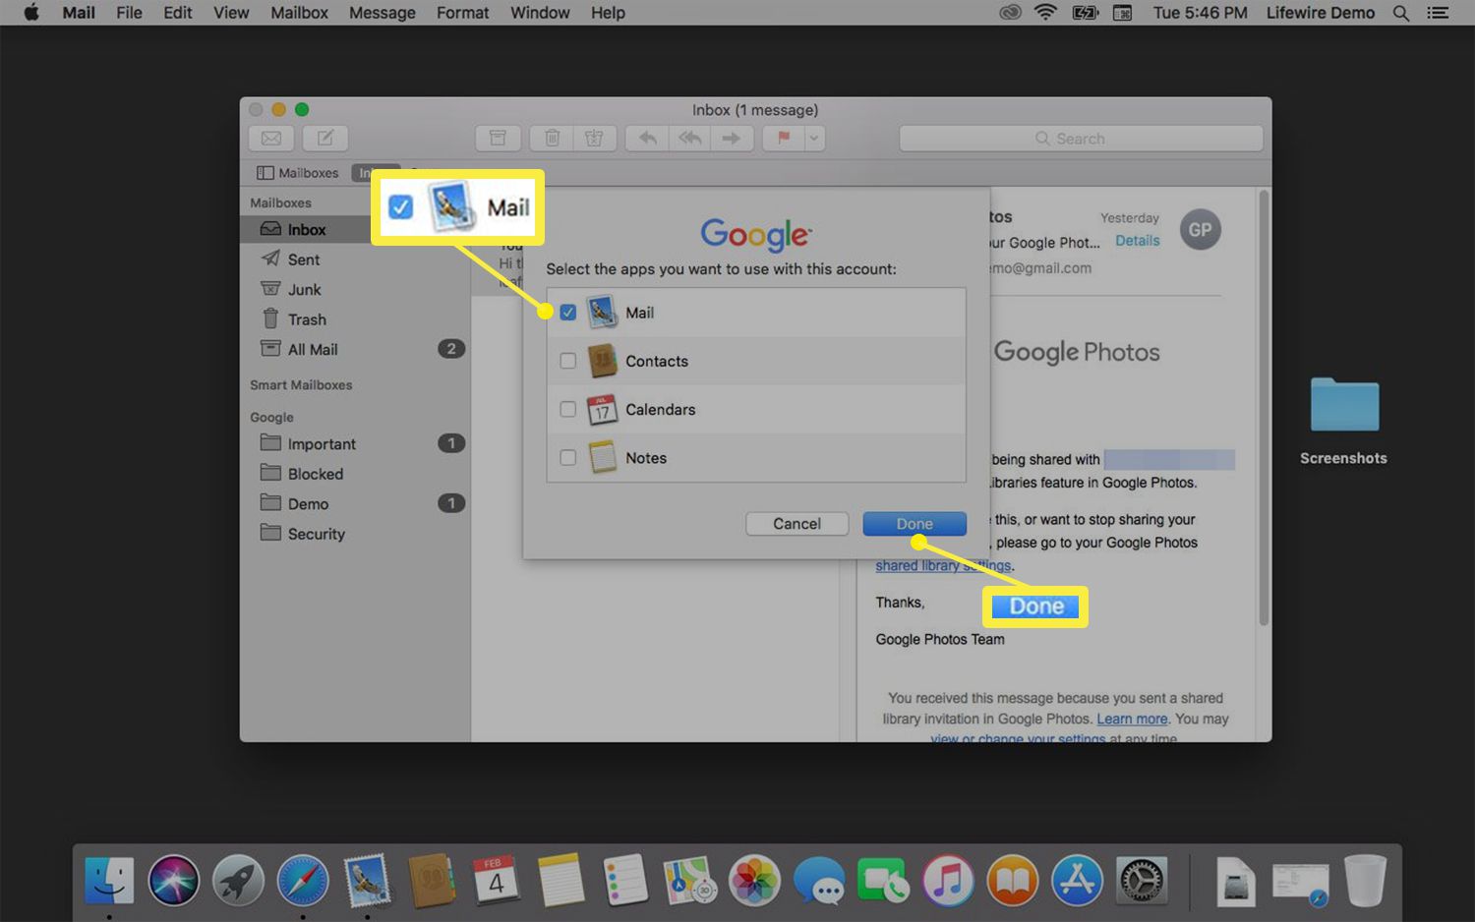Open Safari from the Dock
Image resolution: width=1475 pixels, height=922 pixels.
point(303,880)
